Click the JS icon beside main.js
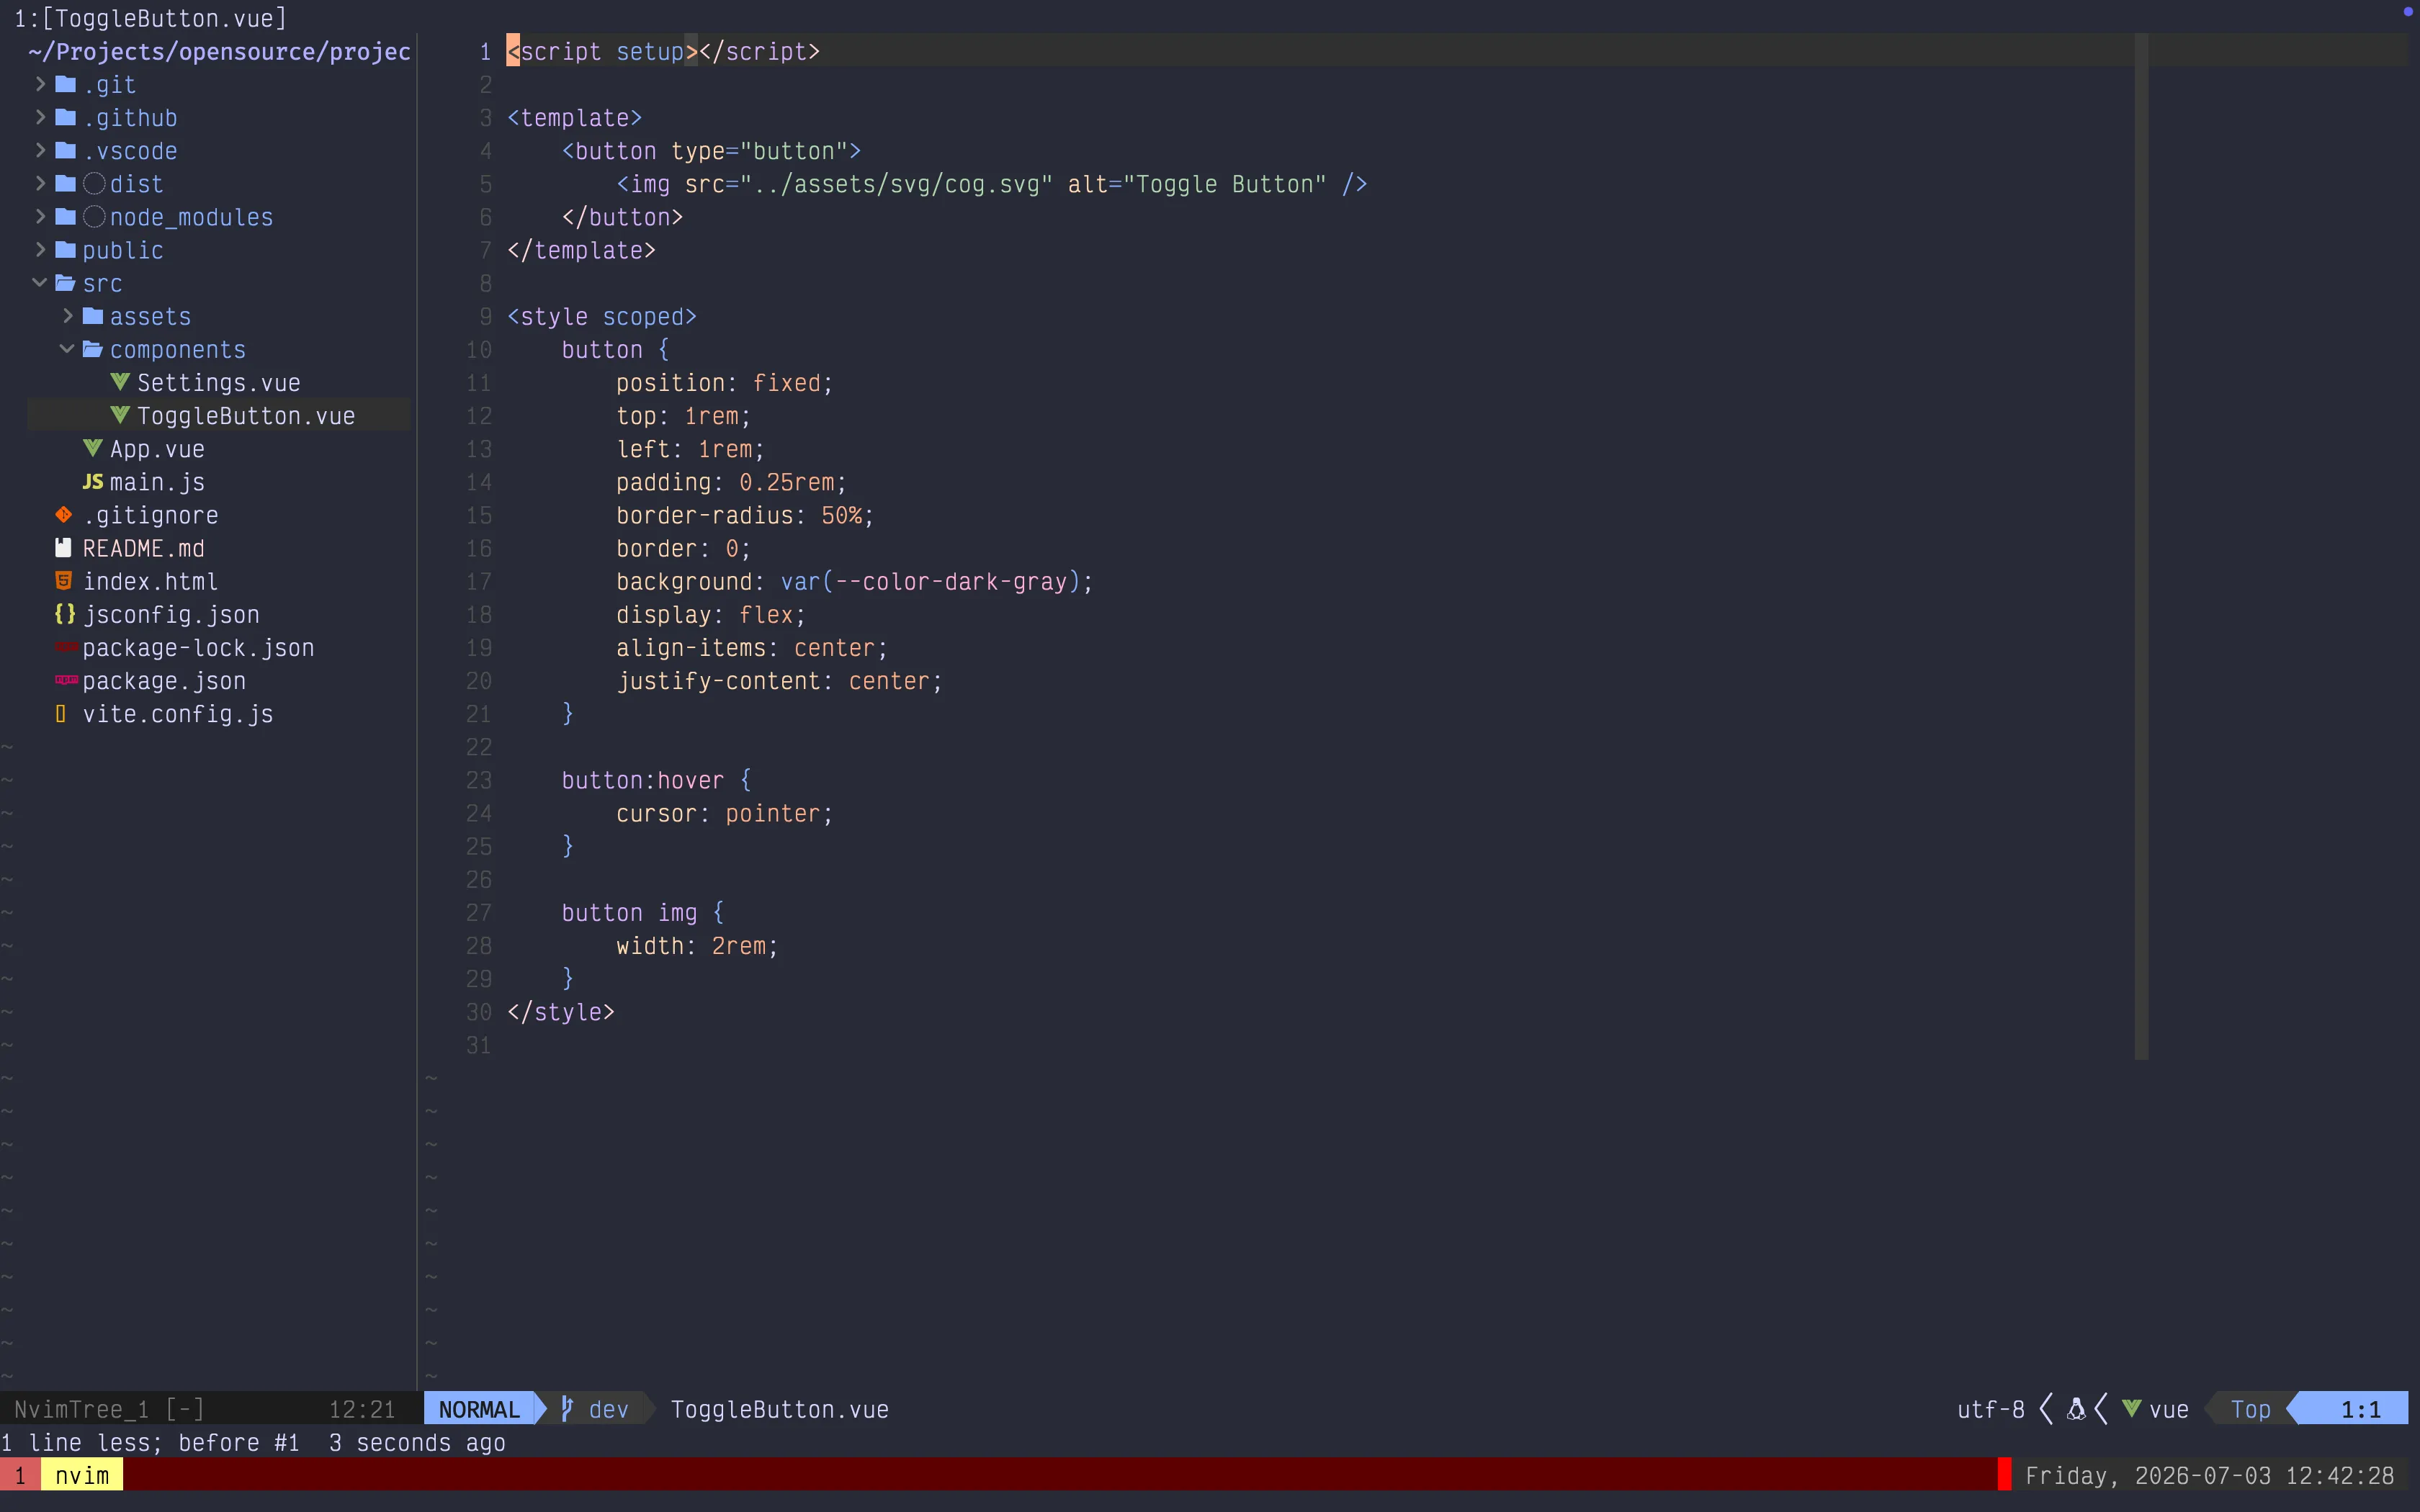The image size is (2420, 1512). pos(93,482)
